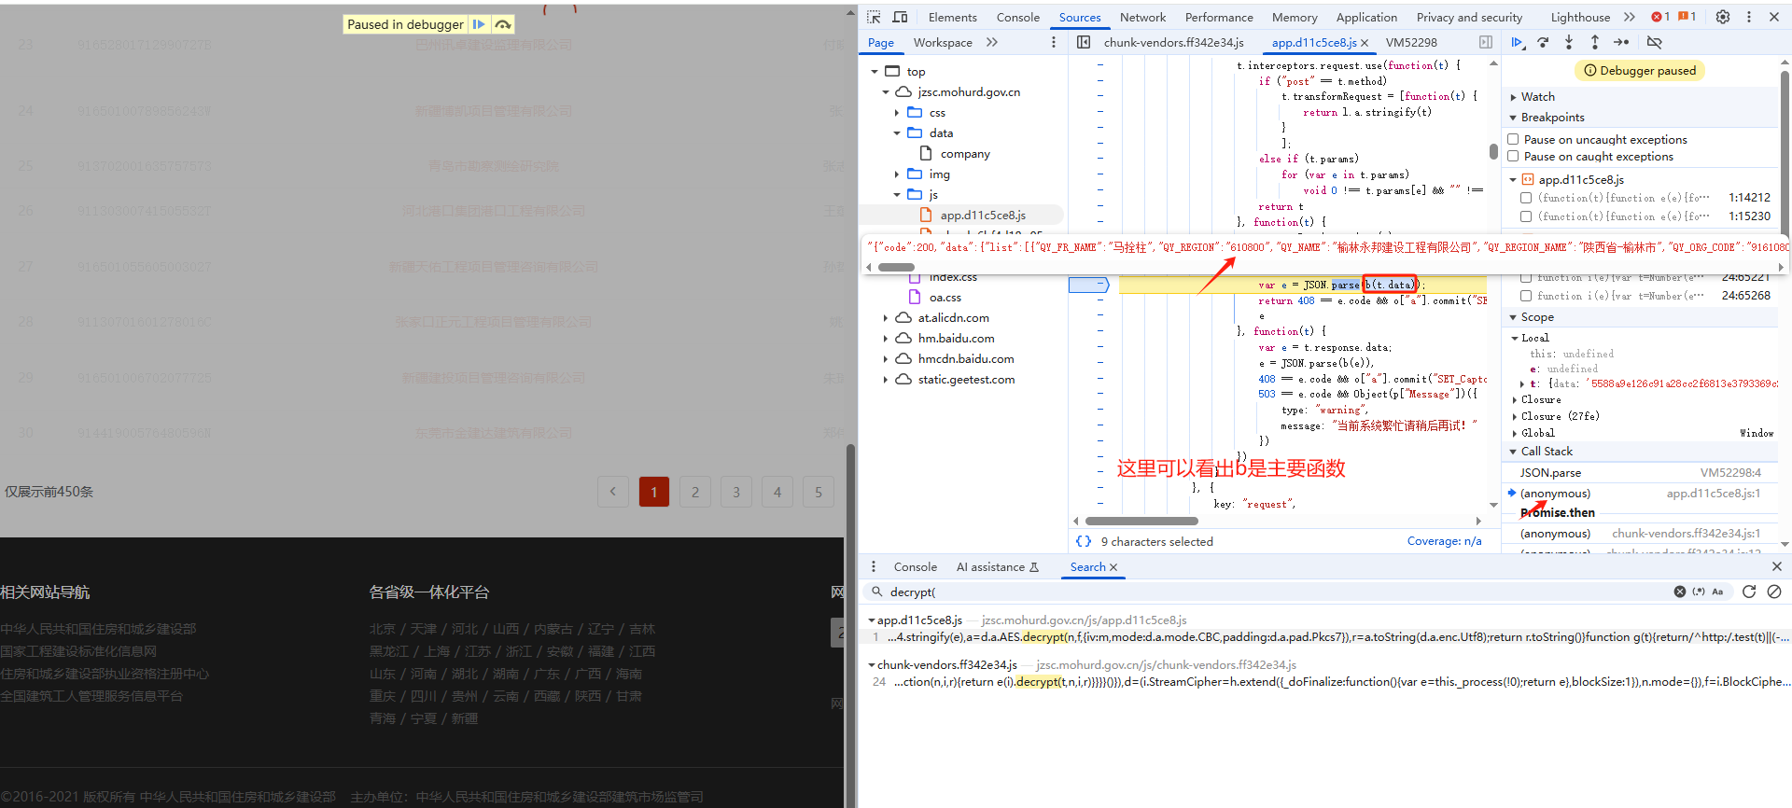Enable match case search option
1792x808 pixels.
pyautogui.click(x=1717, y=592)
